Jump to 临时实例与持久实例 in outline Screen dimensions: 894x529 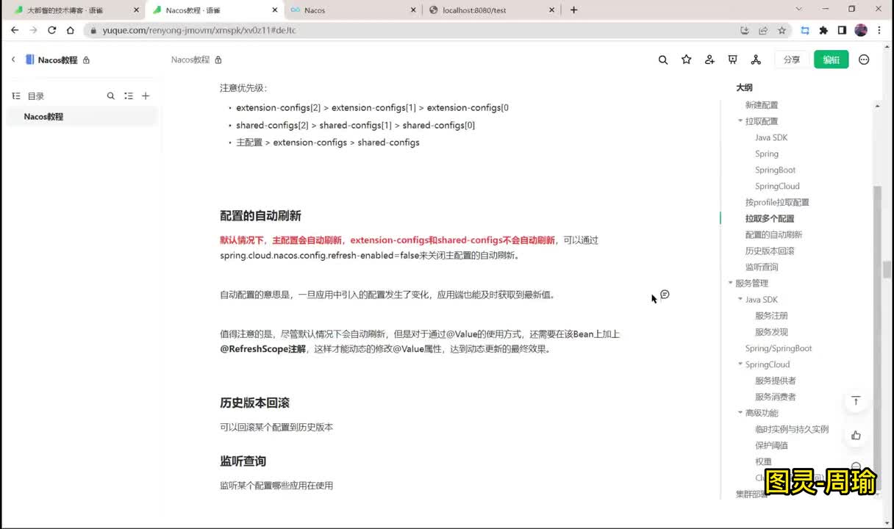792,429
